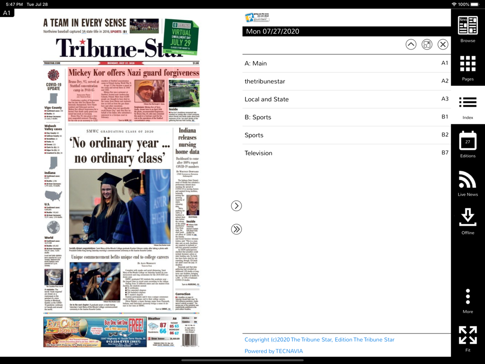Tap the Mickey Kor portrait photo

click(149, 91)
